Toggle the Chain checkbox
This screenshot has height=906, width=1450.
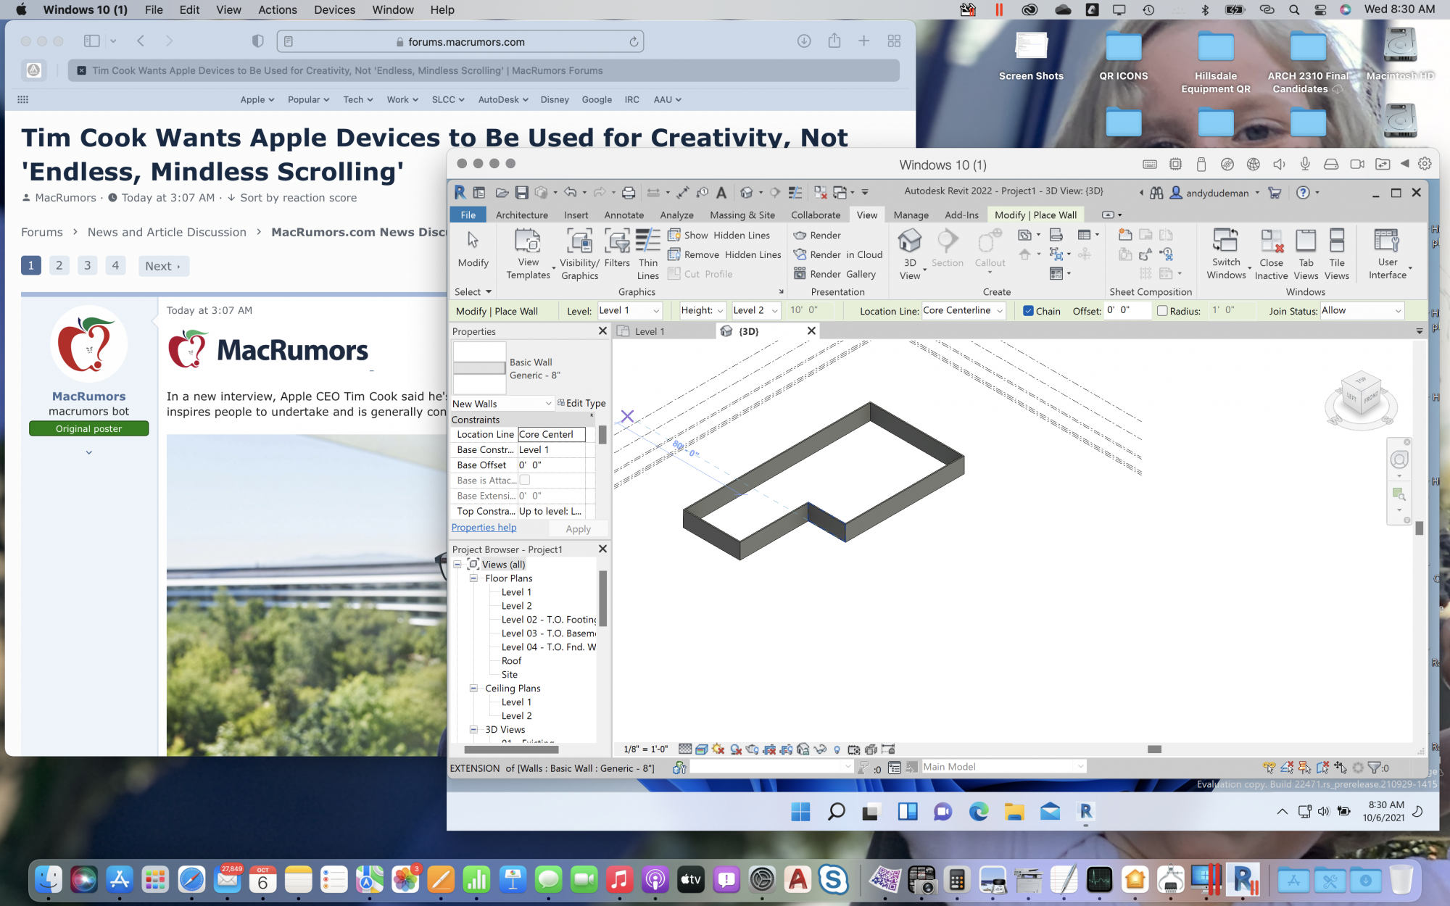point(1028,311)
